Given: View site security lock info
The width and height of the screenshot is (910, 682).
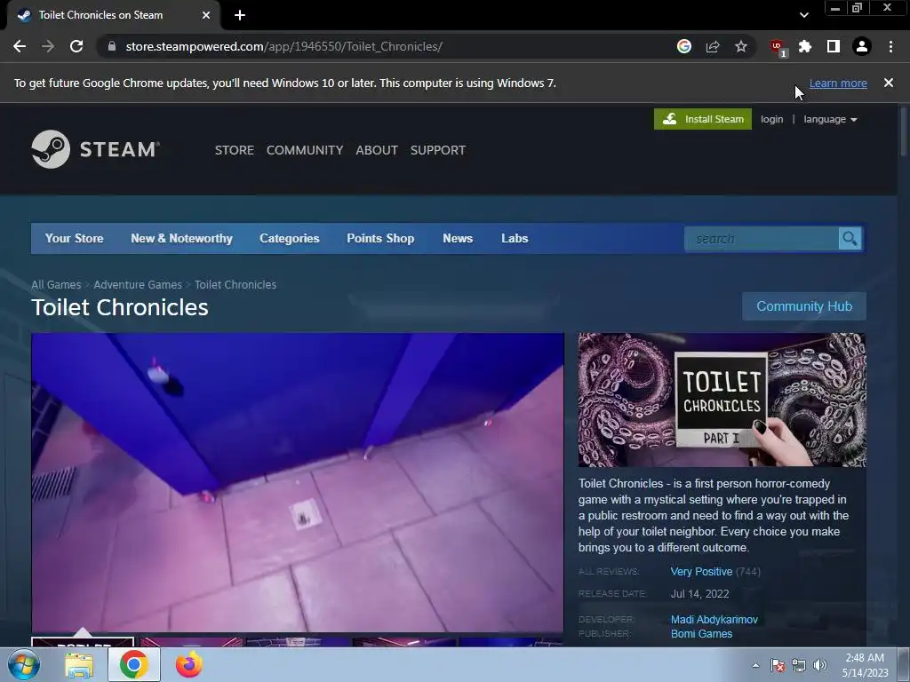Looking at the screenshot, I should [x=112, y=46].
